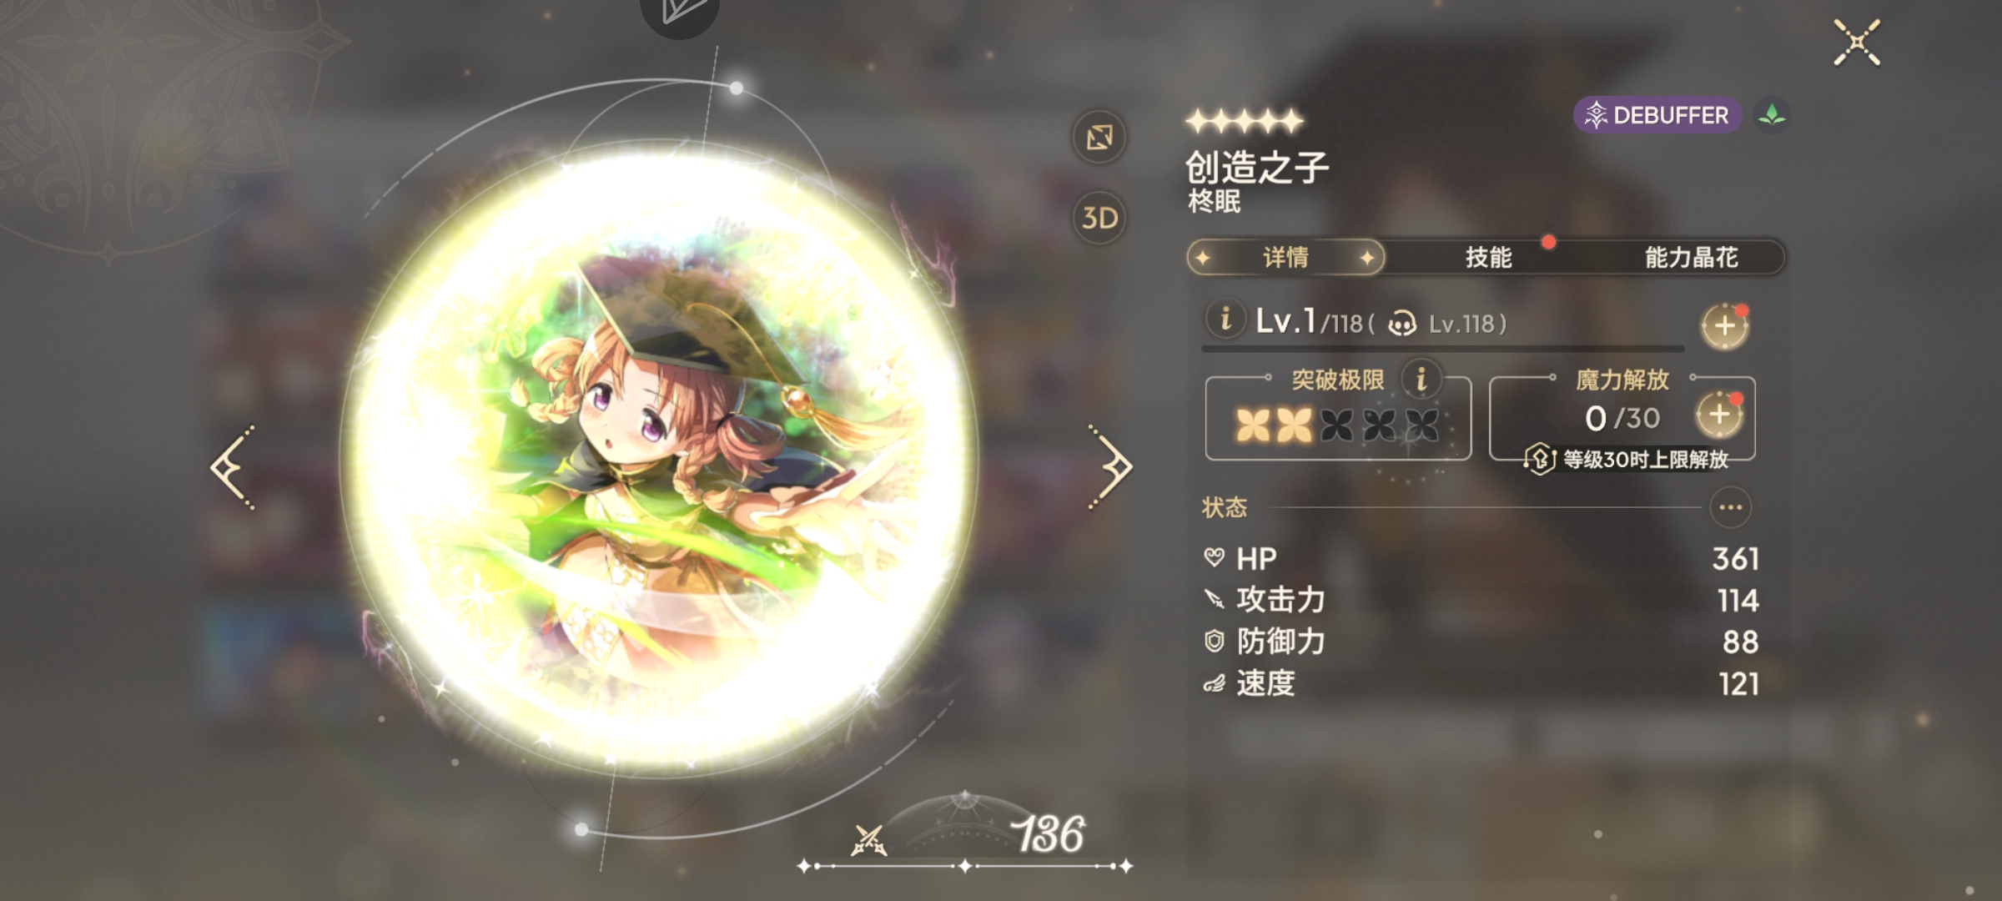This screenshot has height=901, width=2002.
Task: Go to the next character with right arrow
Action: [1110, 467]
